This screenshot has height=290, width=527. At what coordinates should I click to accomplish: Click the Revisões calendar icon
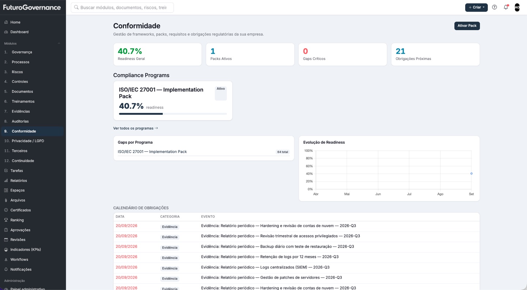[x=6, y=240]
